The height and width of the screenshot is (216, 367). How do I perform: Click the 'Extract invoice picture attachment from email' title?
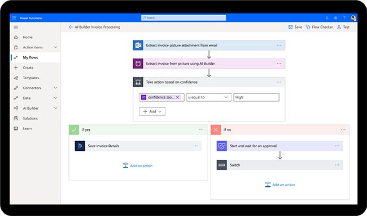[x=182, y=45]
